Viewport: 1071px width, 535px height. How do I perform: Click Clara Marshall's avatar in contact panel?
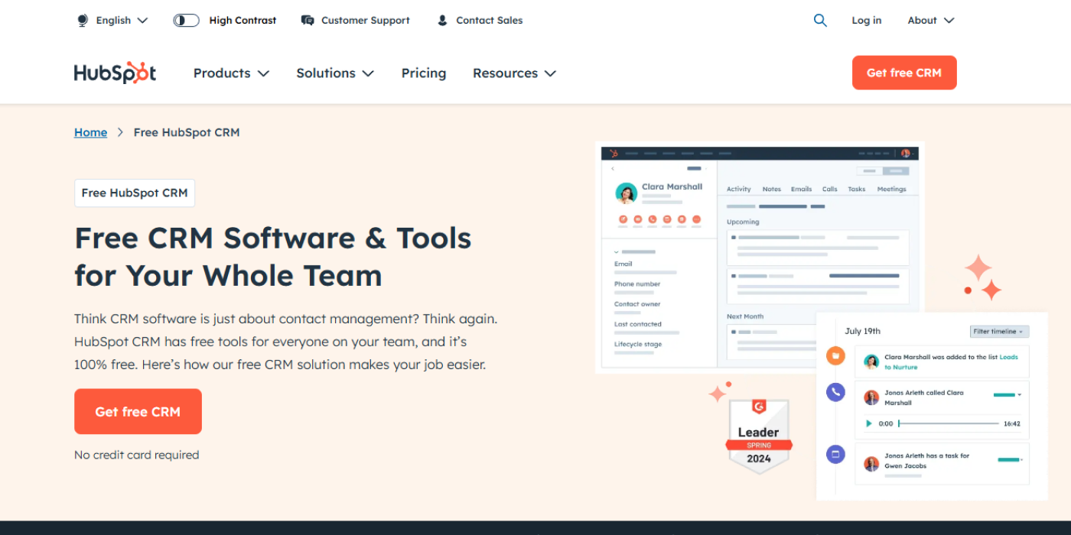(626, 193)
